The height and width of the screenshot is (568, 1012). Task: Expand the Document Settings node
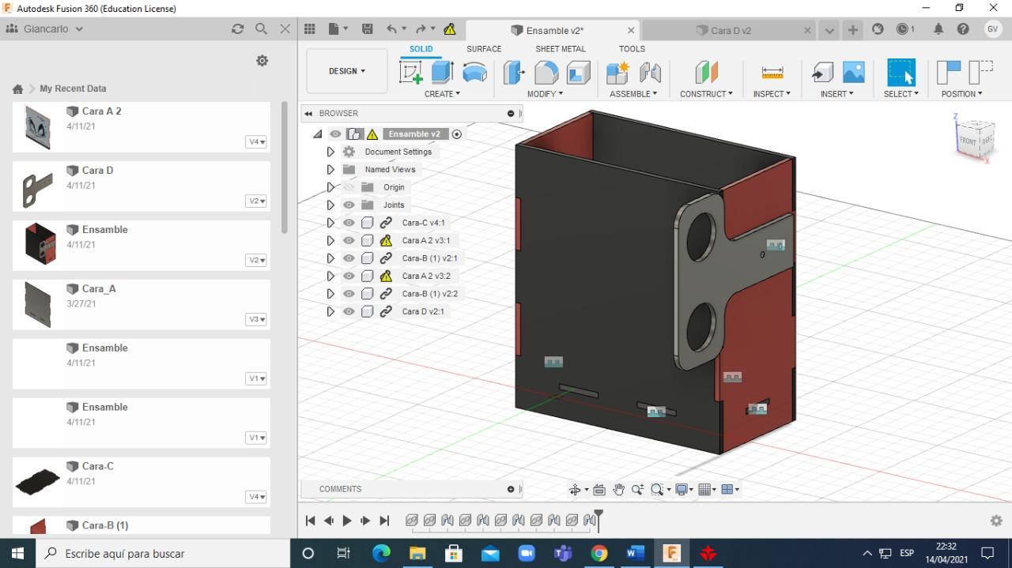pyautogui.click(x=330, y=152)
